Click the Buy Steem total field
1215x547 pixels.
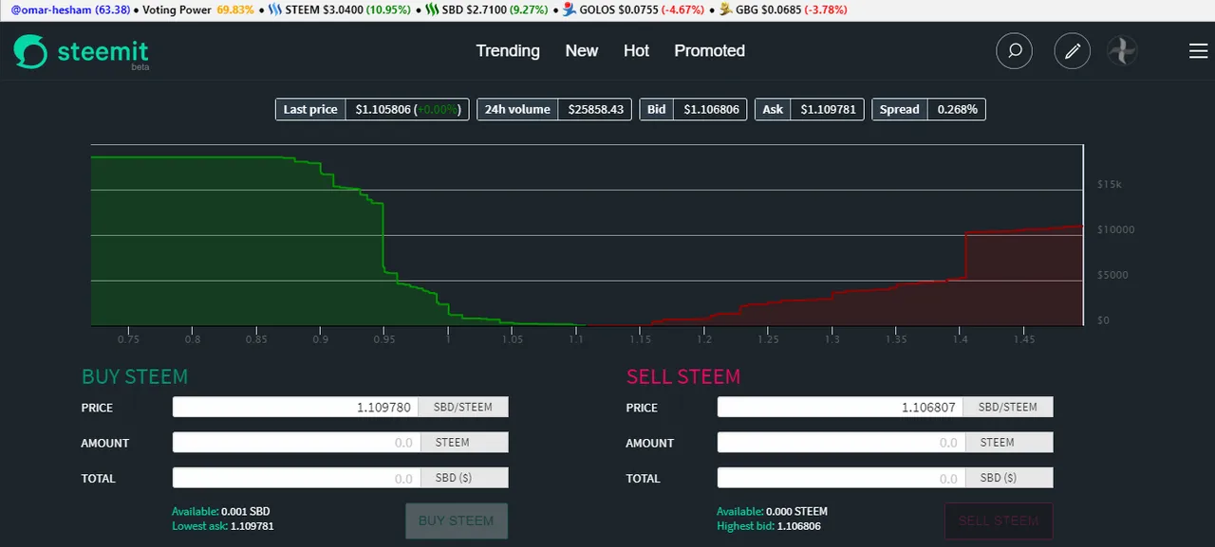click(295, 478)
